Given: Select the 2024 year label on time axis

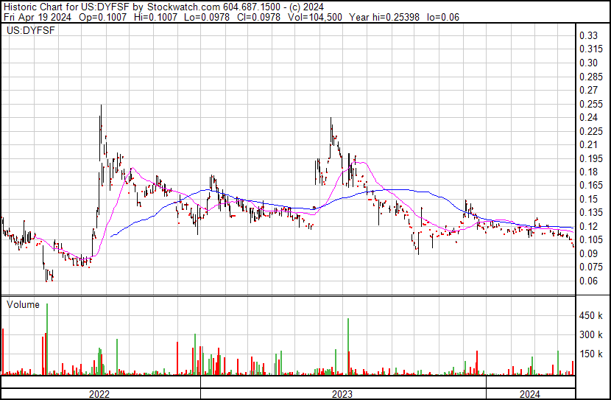Looking at the screenshot, I should pos(529,394).
